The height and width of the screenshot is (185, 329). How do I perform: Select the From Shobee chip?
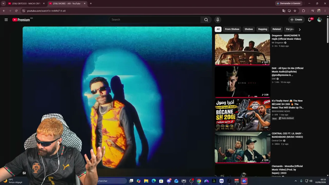click(232, 29)
